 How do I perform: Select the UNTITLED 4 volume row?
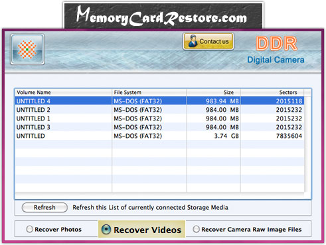click(x=159, y=101)
